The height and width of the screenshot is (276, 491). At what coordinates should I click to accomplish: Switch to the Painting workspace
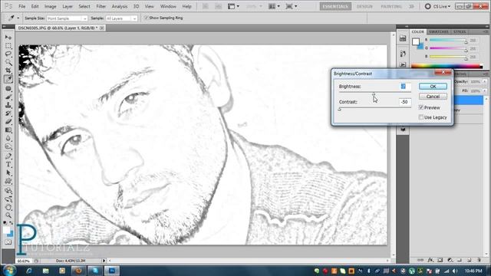[391, 6]
